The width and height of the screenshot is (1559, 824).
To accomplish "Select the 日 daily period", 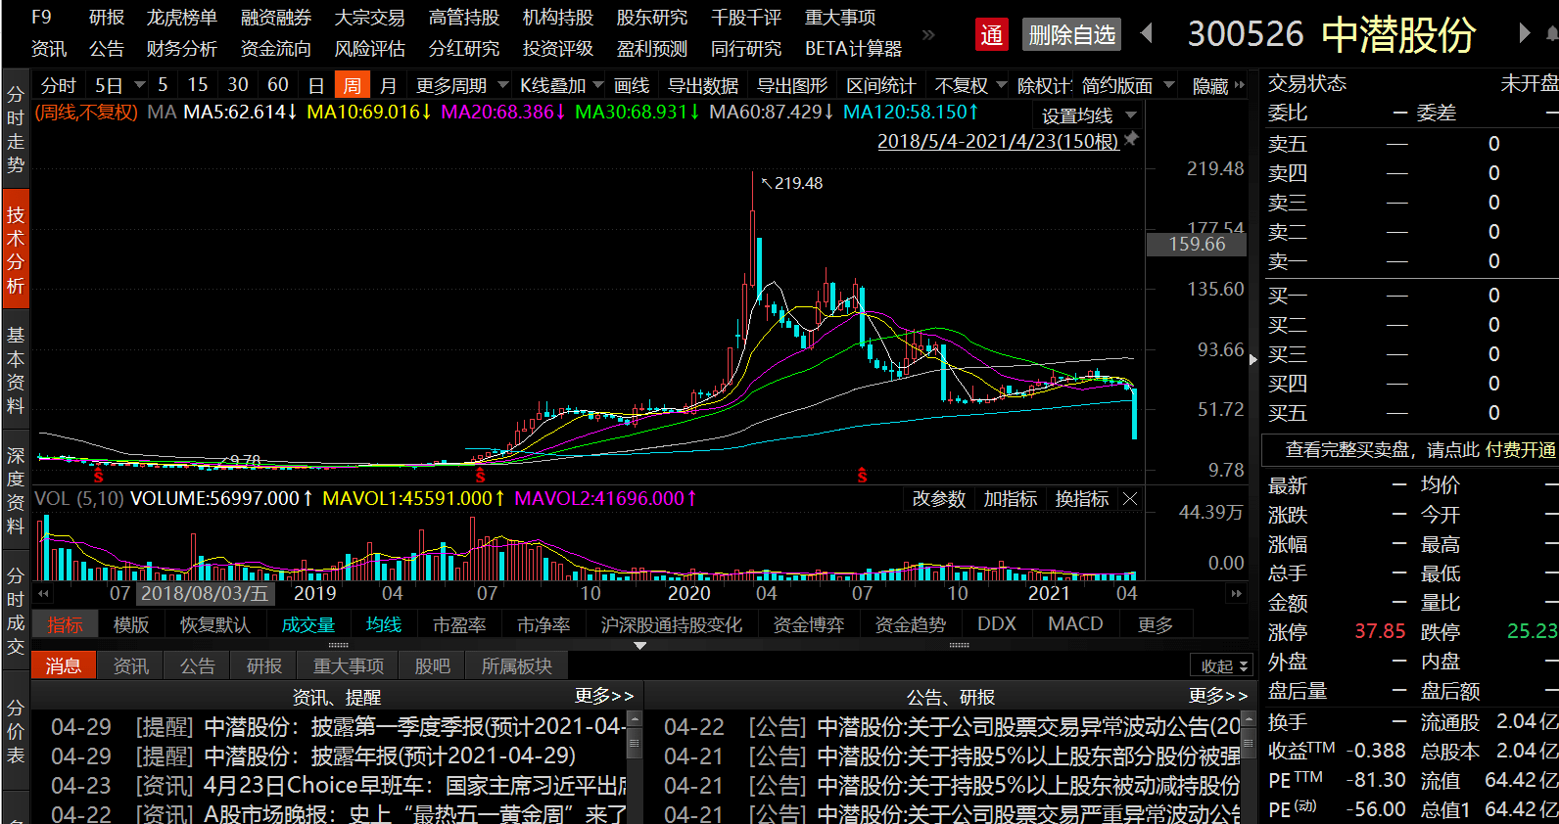I will tap(315, 85).
